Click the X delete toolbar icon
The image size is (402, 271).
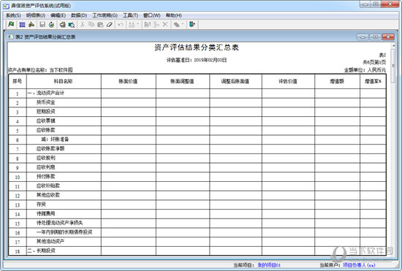[165, 25]
